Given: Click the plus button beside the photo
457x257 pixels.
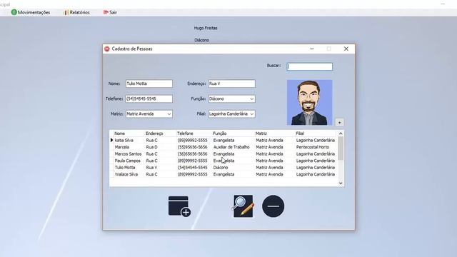Looking at the screenshot, I should (x=339, y=123).
